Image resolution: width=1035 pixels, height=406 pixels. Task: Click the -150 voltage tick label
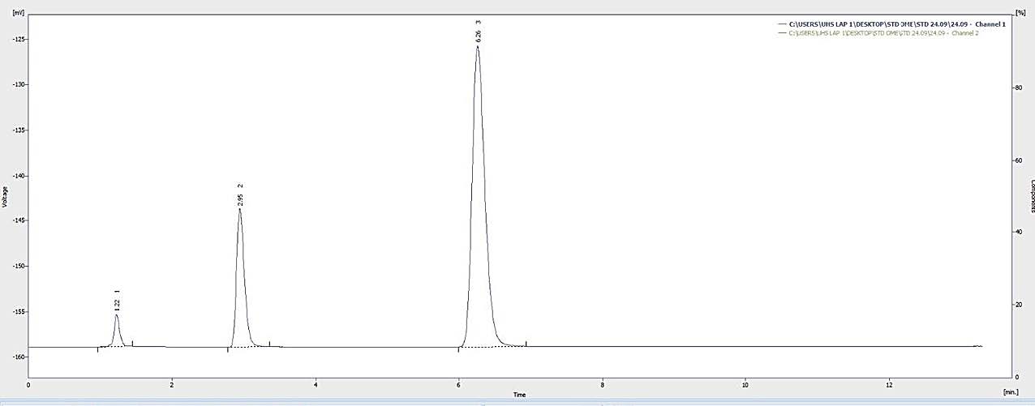(17, 266)
